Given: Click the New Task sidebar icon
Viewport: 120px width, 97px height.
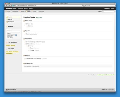Looking at the screenshot, I should point(7,19).
